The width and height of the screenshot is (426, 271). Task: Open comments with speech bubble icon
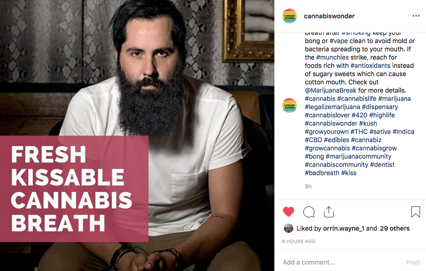click(309, 212)
